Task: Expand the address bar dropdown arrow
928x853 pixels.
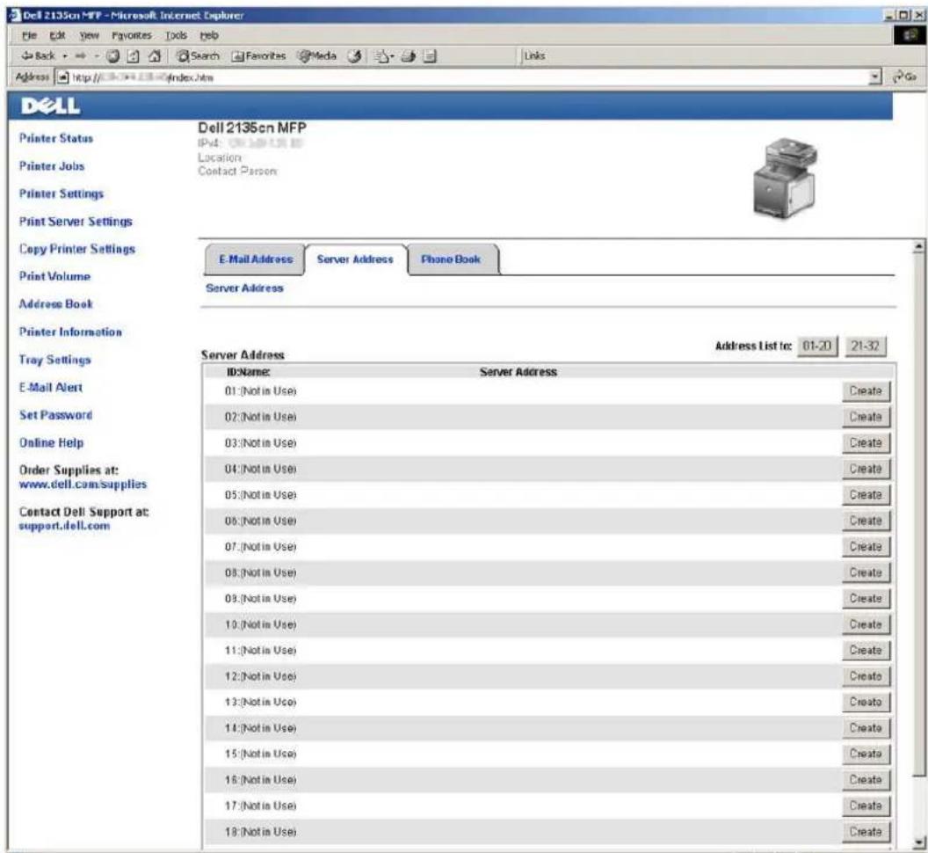Action: click(874, 77)
